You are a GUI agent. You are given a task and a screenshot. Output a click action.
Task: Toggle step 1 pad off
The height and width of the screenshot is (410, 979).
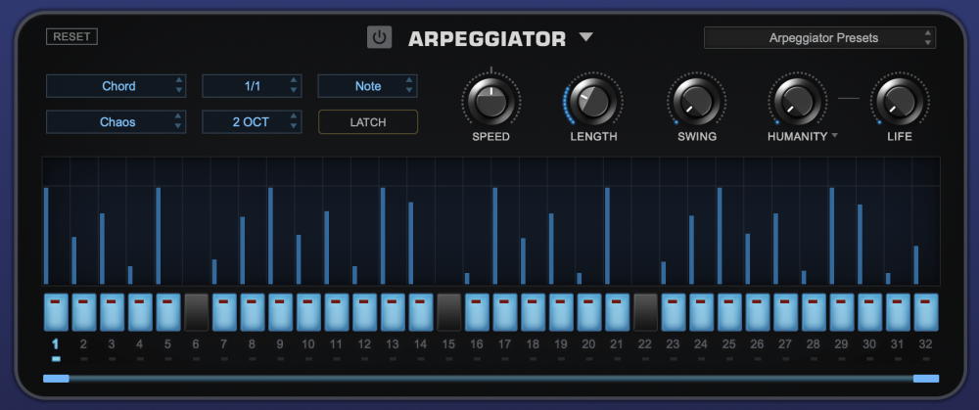point(56,312)
